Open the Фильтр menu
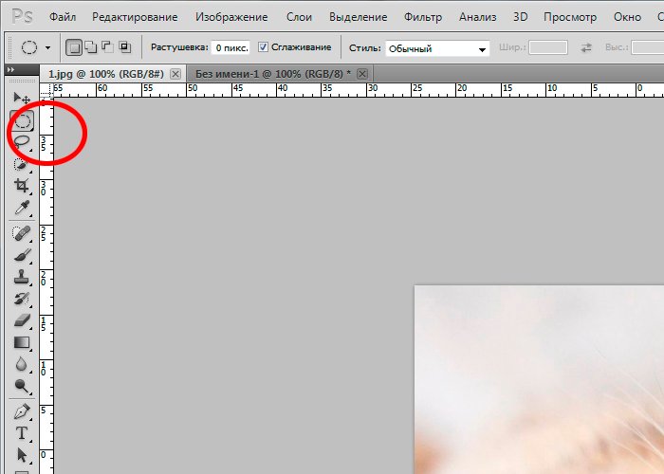Viewport: 664px width, 474px height. [422, 17]
